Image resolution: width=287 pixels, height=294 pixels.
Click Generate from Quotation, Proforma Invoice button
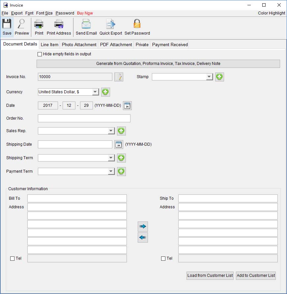[x=158, y=64]
